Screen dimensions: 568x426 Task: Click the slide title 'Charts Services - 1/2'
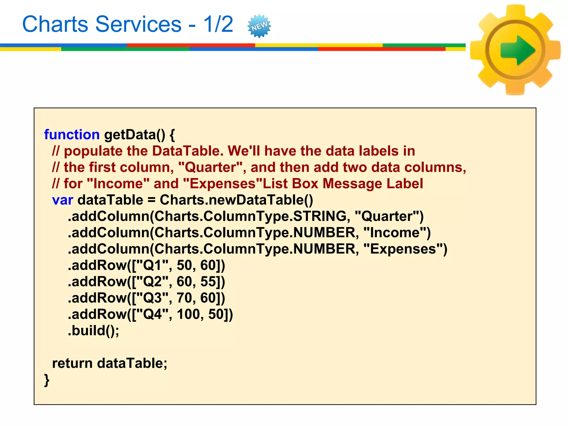pyautogui.click(x=128, y=24)
